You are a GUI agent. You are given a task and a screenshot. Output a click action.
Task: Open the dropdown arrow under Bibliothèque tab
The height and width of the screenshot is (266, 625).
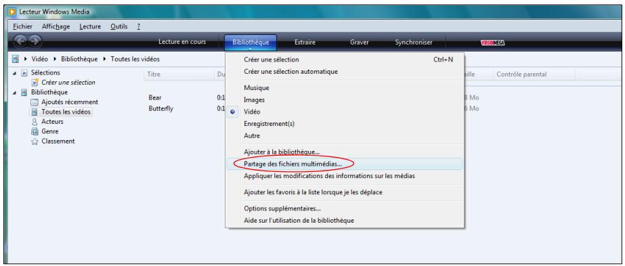tap(251, 49)
